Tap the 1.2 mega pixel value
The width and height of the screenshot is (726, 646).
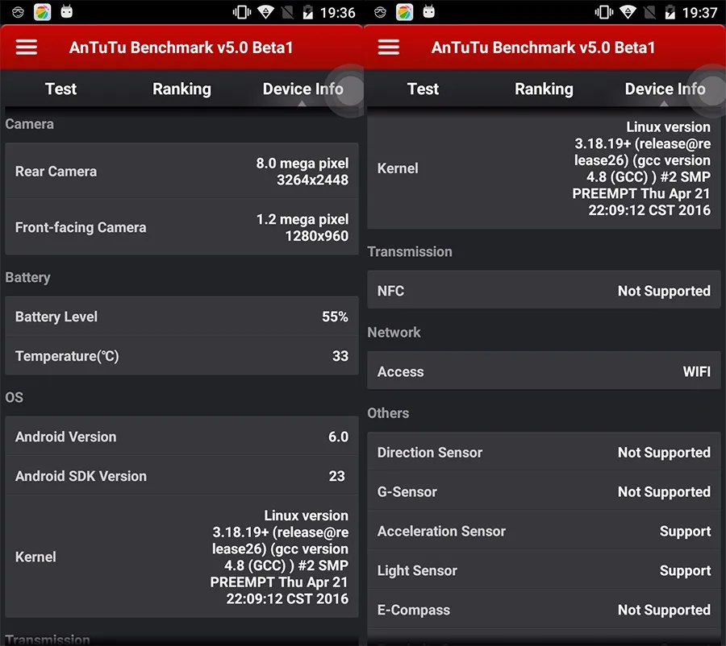302,219
